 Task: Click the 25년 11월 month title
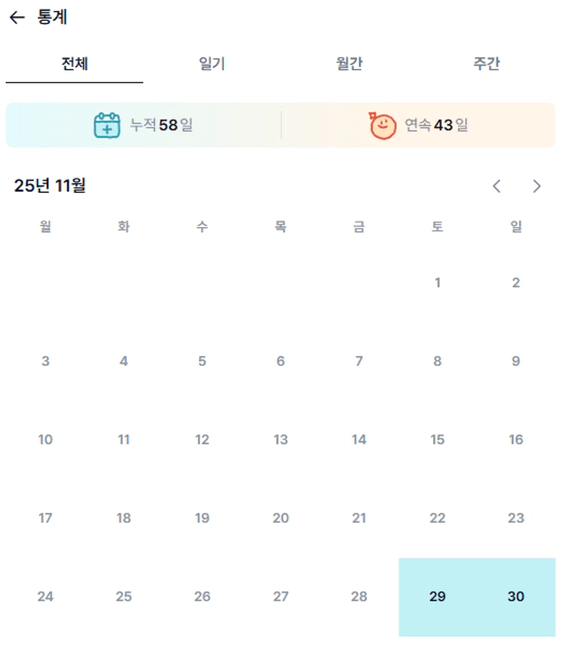click(x=50, y=185)
